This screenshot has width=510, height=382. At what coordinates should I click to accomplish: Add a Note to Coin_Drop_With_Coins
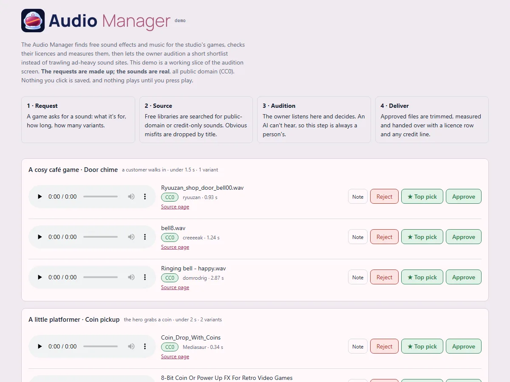pyautogui.click(x=358, y=346)
